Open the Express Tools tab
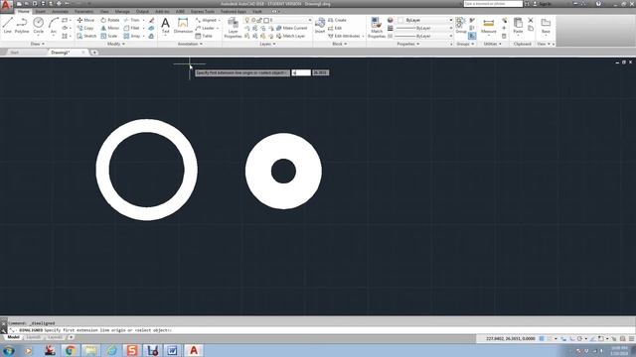This screenshot has height=357, width=636. point(203,11)
